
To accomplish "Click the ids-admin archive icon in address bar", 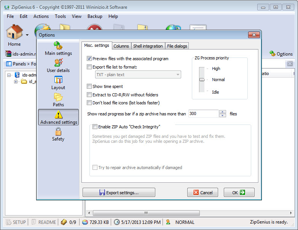I will pos(8,54).
